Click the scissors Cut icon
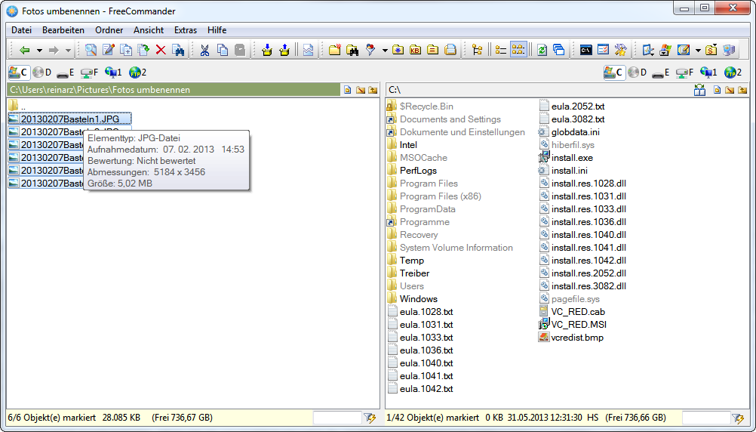 point(204,51)
